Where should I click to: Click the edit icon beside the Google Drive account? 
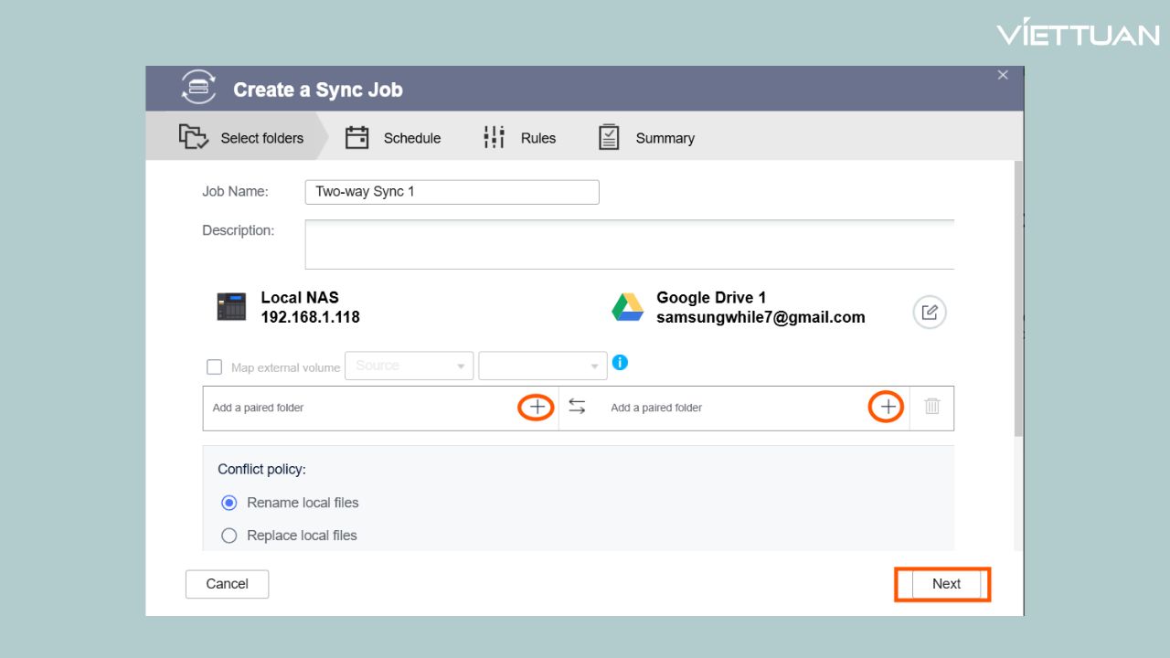click(929, 313)
